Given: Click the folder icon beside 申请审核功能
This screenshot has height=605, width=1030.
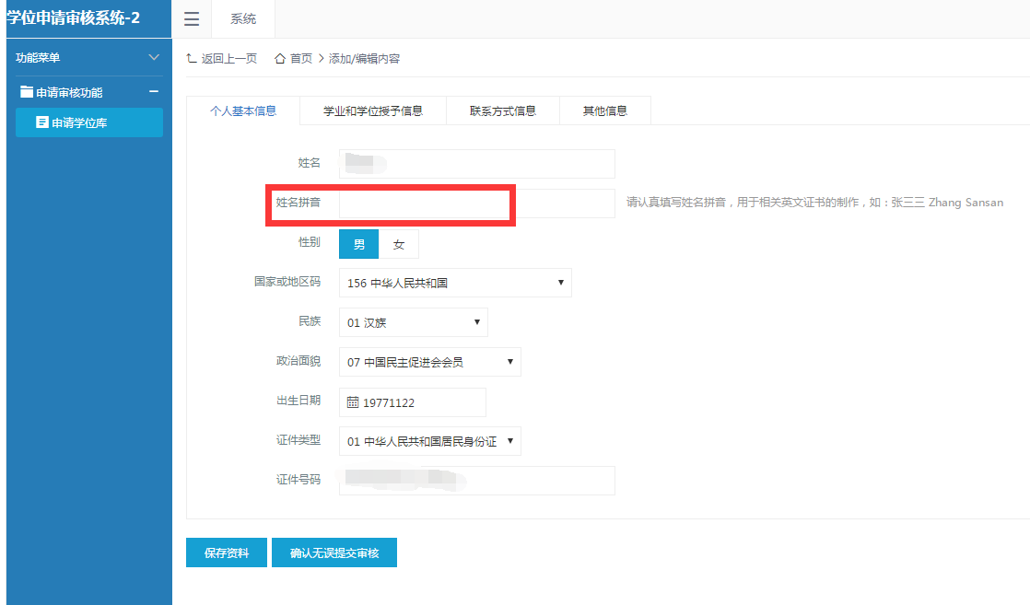Looking at the screenshot, I should [26, 91].
